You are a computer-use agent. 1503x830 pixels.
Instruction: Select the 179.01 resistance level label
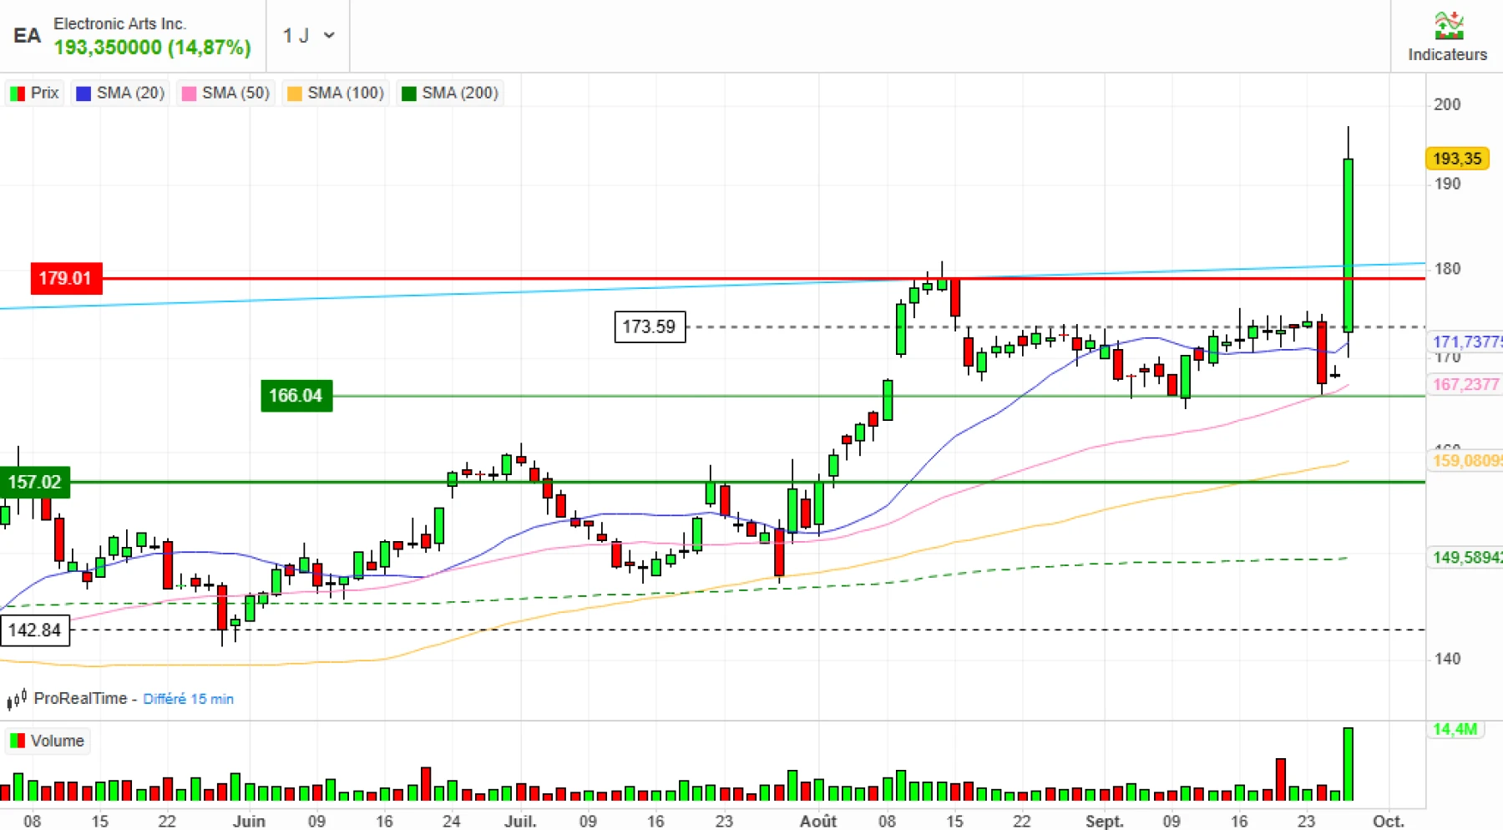(x=66, y=278)
